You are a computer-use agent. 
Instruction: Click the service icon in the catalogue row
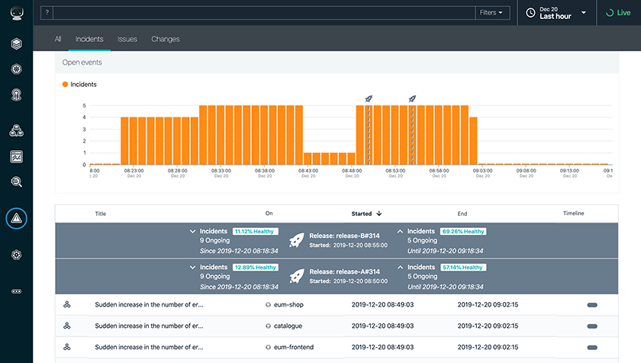click(67, 326)
